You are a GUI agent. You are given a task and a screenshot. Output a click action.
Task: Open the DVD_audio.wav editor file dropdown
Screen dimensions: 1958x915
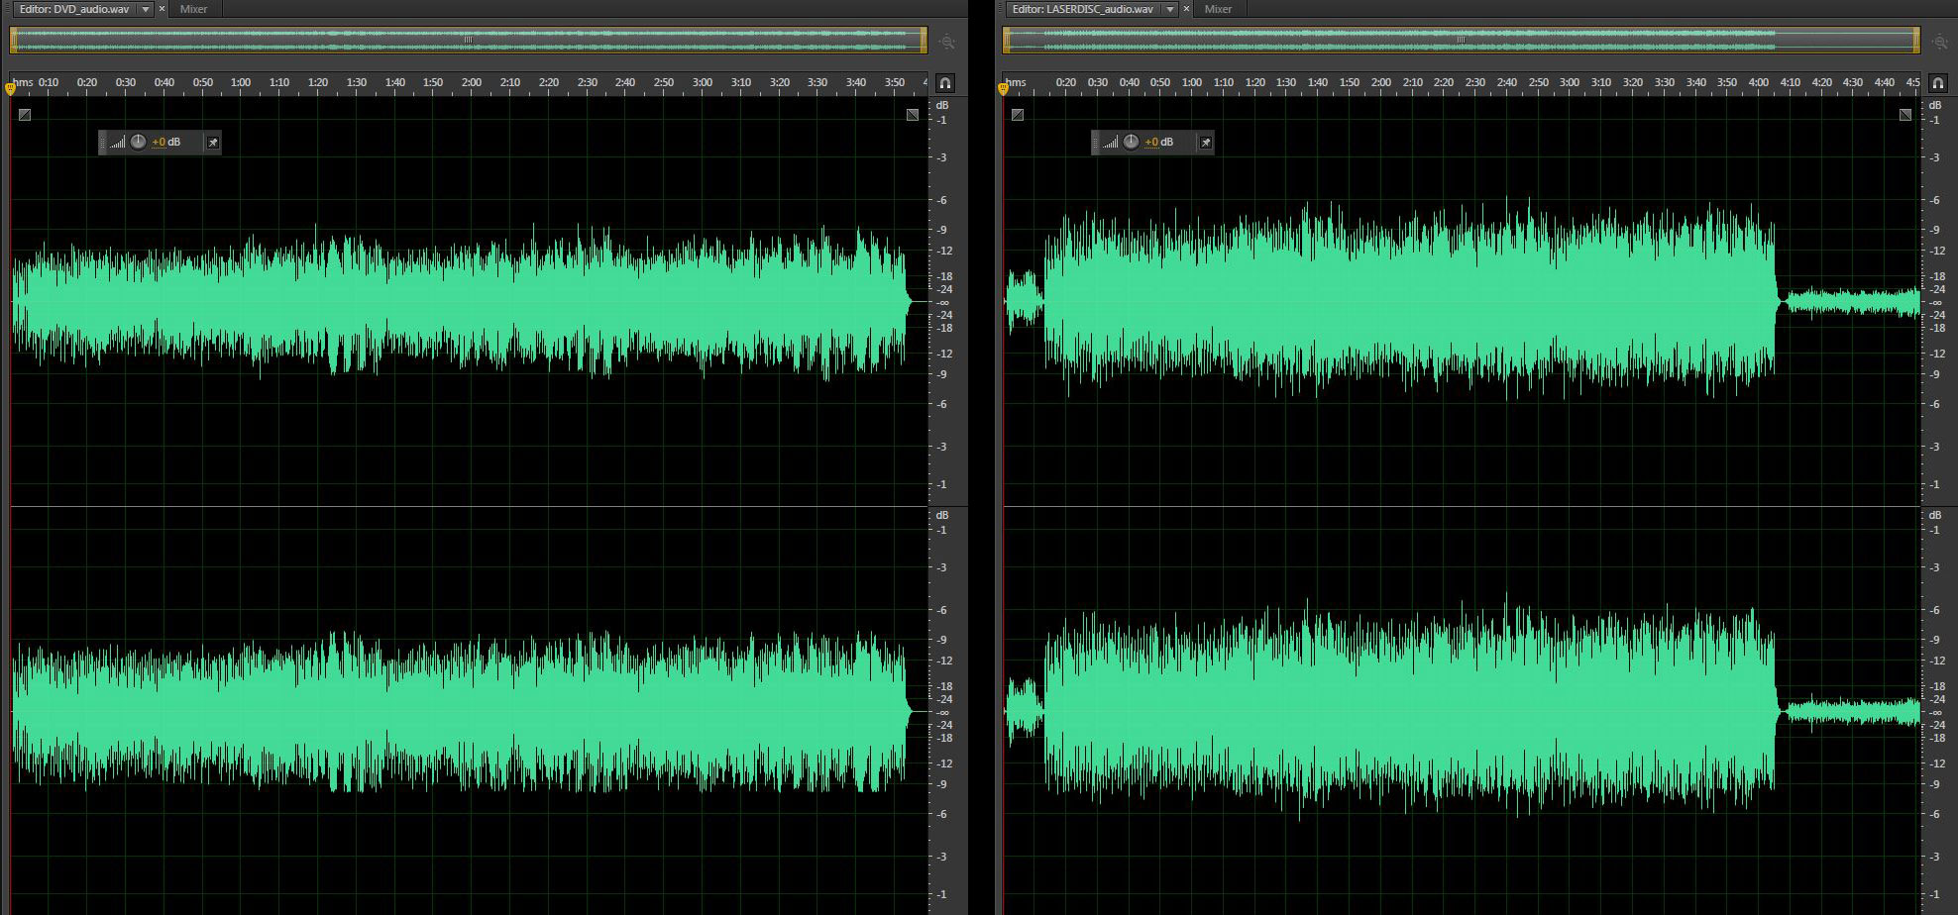[x=146, y=9]
